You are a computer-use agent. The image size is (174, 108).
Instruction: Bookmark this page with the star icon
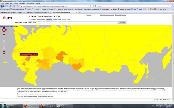click(90, 6)
